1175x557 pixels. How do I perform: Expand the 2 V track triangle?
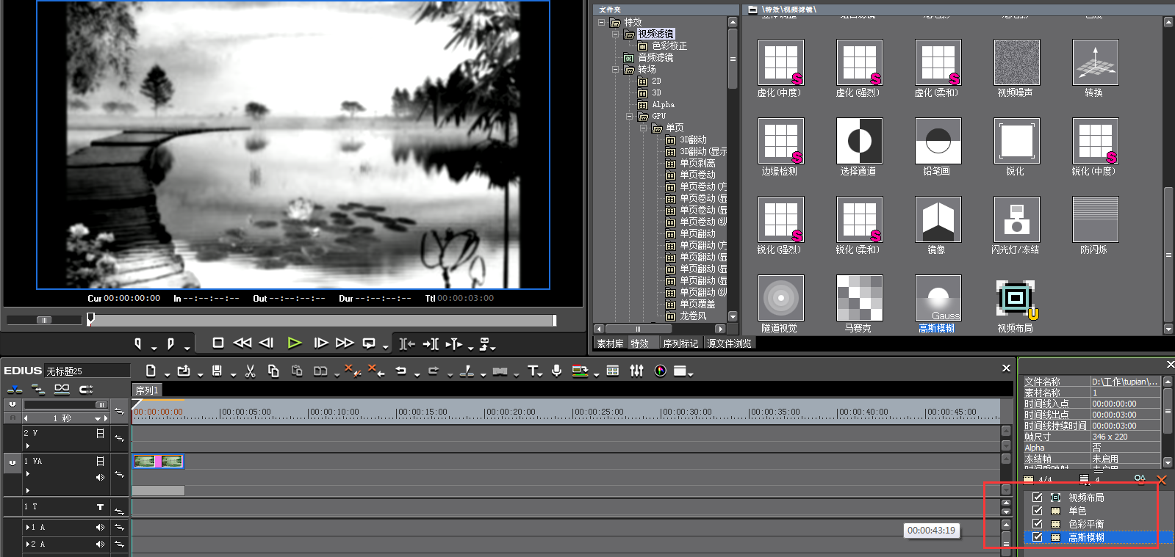pyautogui.click(x=28, y=445)
